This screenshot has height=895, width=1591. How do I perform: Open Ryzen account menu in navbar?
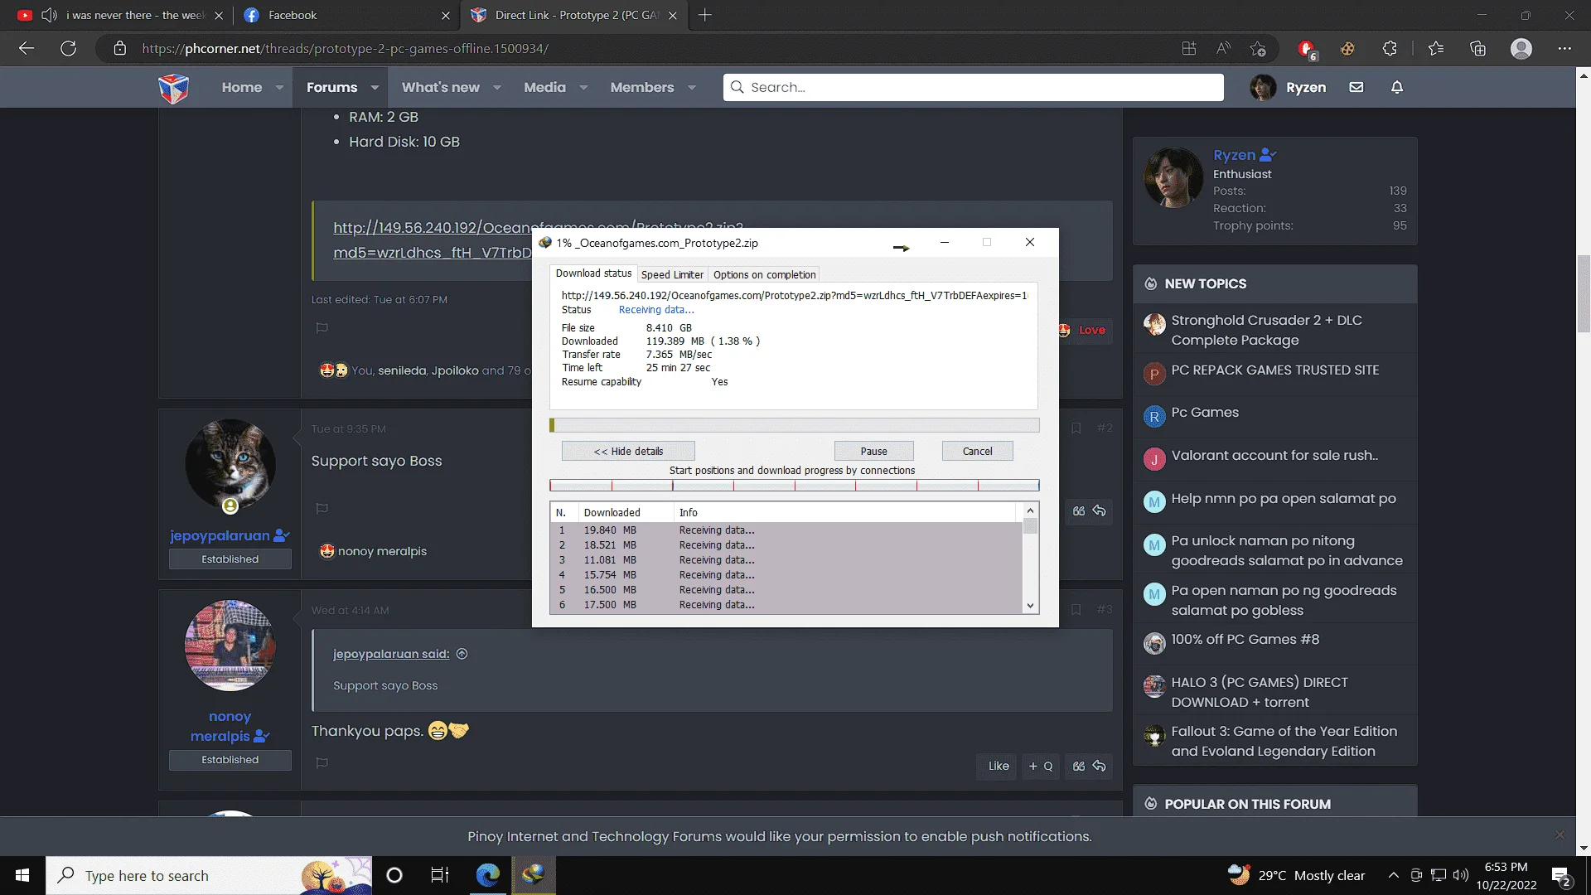(1289, 87)
